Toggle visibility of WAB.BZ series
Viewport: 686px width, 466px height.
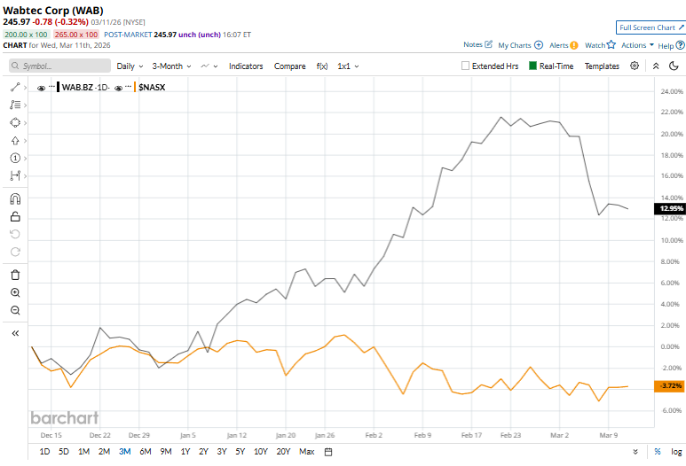(41, 88)
